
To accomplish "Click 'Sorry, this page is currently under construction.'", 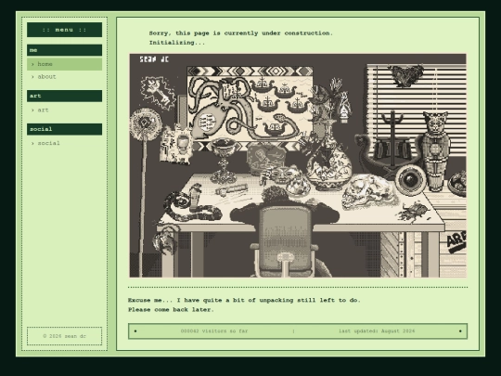I will 241,33.
